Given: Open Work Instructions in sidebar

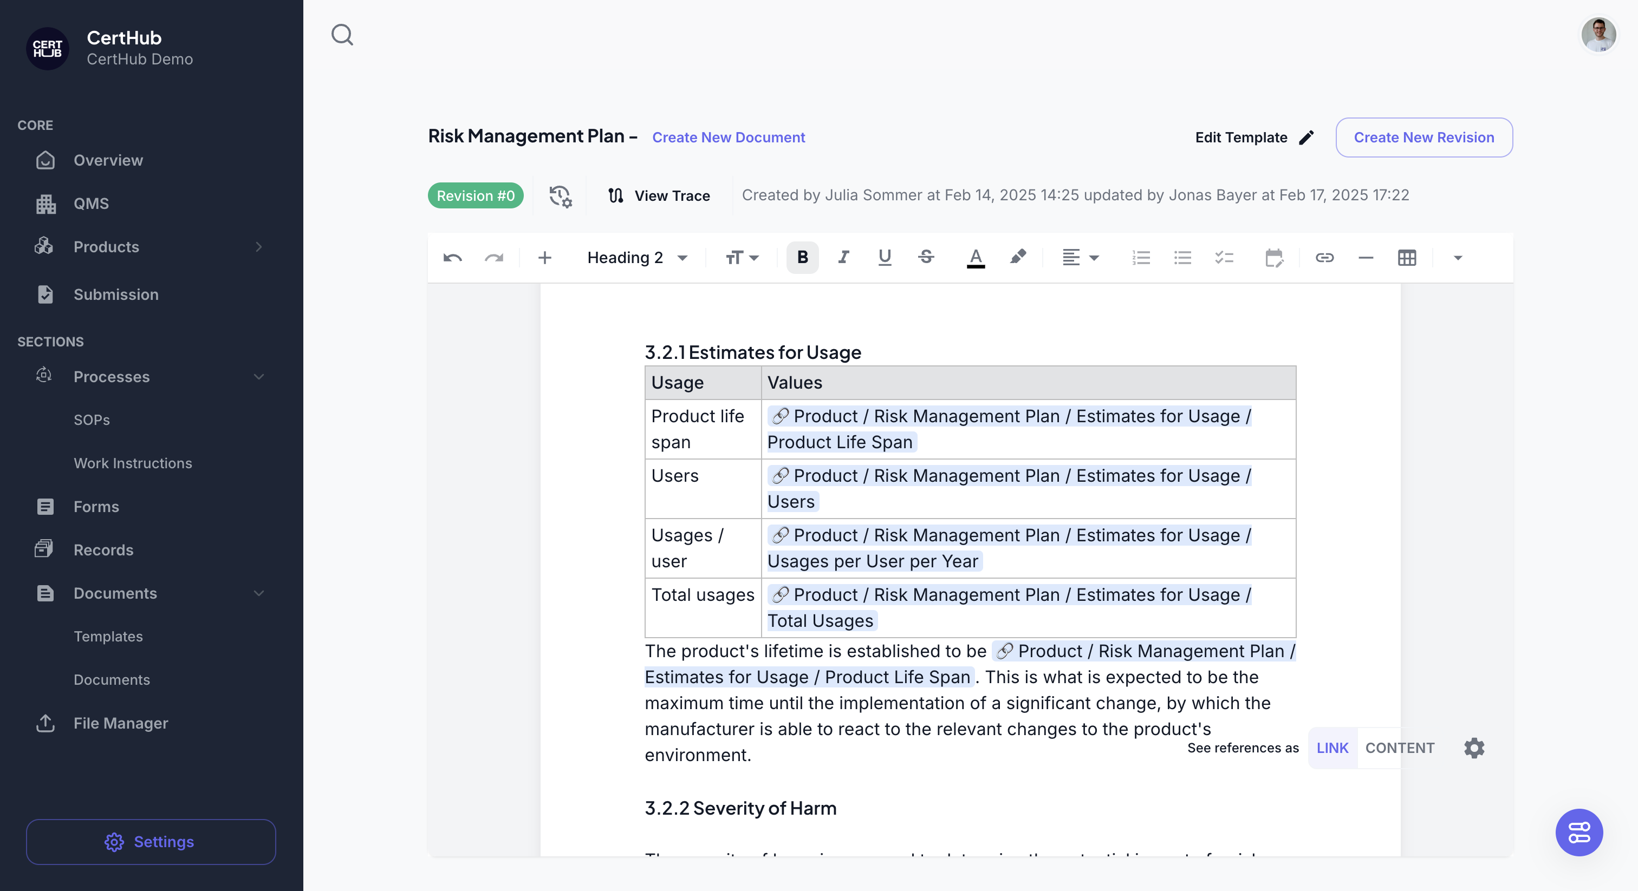Looking at the screenshot, I should [133, 463].
